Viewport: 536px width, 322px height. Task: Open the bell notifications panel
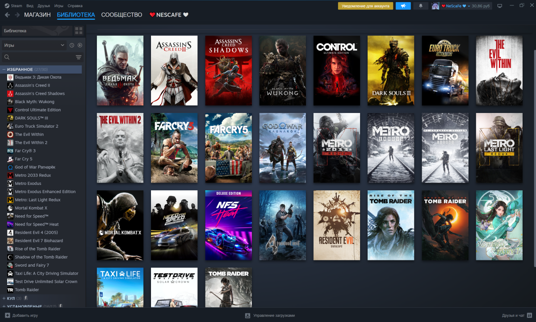[x=420, y=6]
